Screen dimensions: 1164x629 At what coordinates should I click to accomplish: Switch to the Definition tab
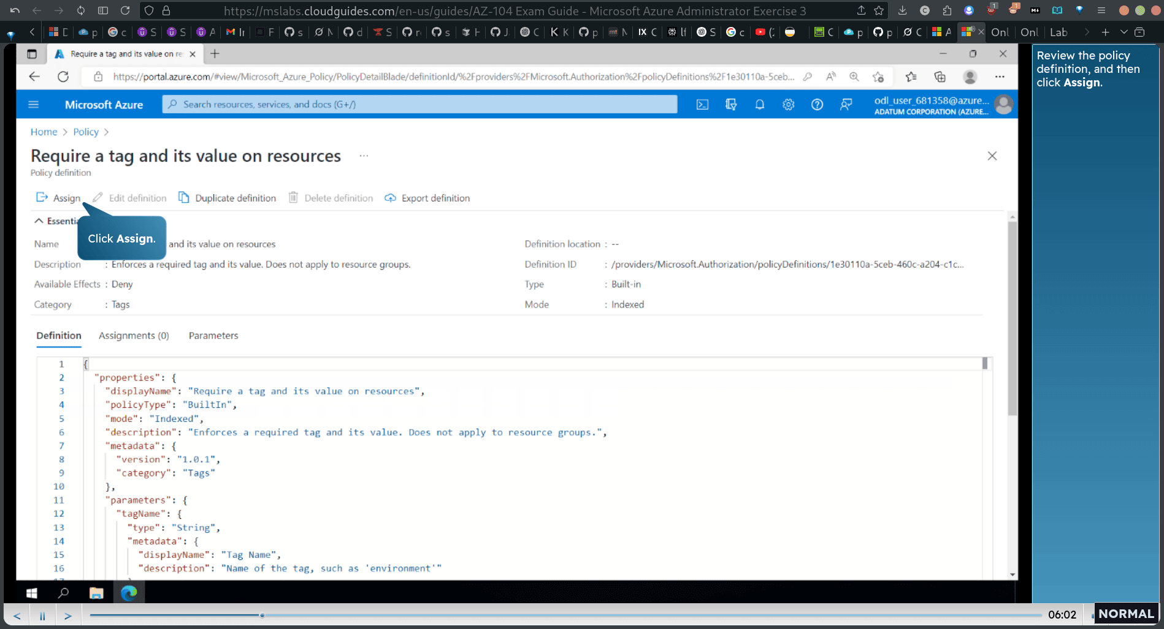[59, 336]
